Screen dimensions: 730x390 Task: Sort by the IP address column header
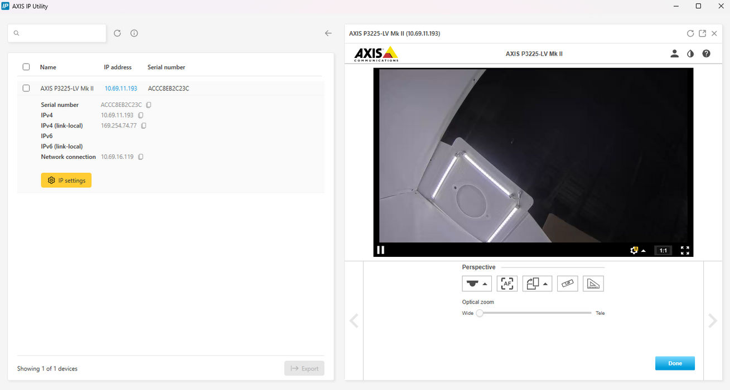[118, 67]
